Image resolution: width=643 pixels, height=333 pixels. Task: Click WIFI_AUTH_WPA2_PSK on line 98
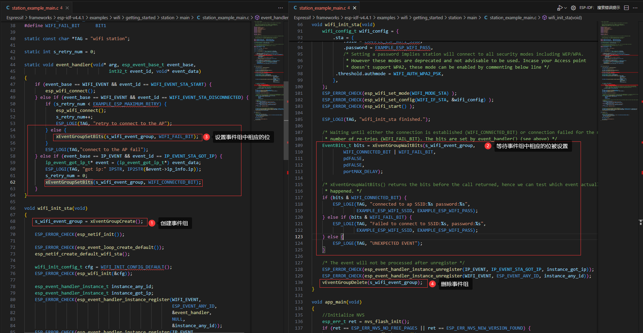417,74
